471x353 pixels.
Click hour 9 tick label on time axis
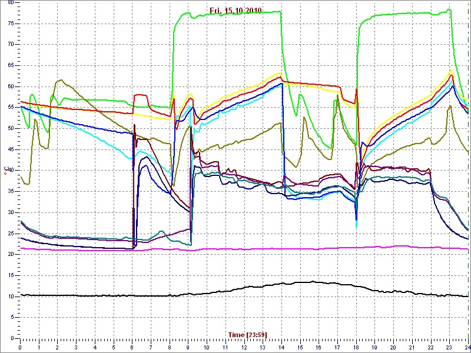[188, 347]
